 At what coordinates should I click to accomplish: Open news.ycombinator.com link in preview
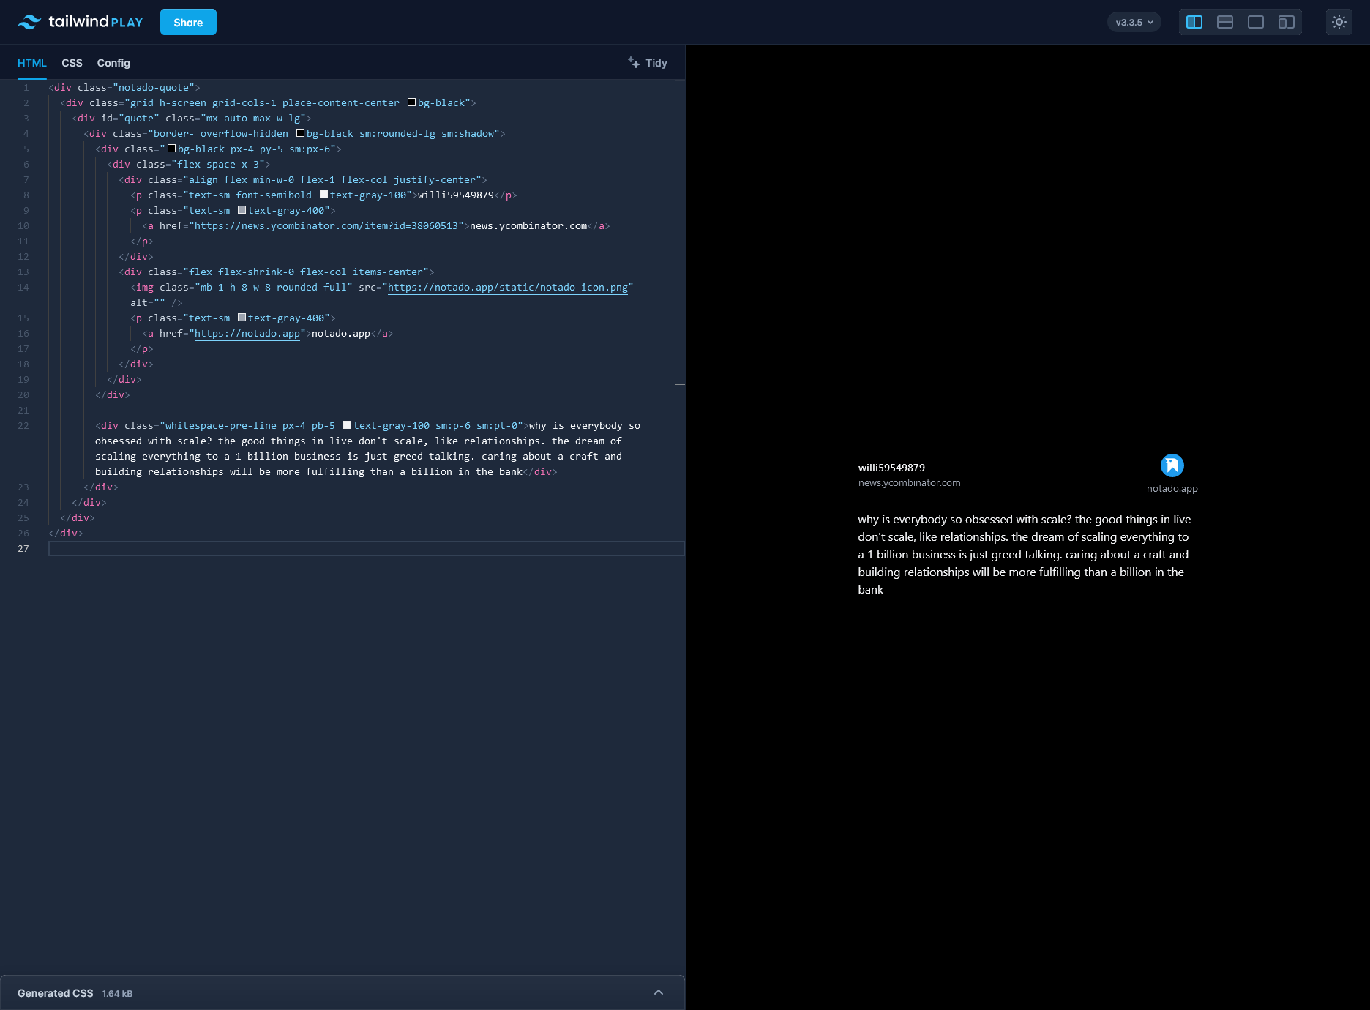pyautogui.click(x=909, y=483)
